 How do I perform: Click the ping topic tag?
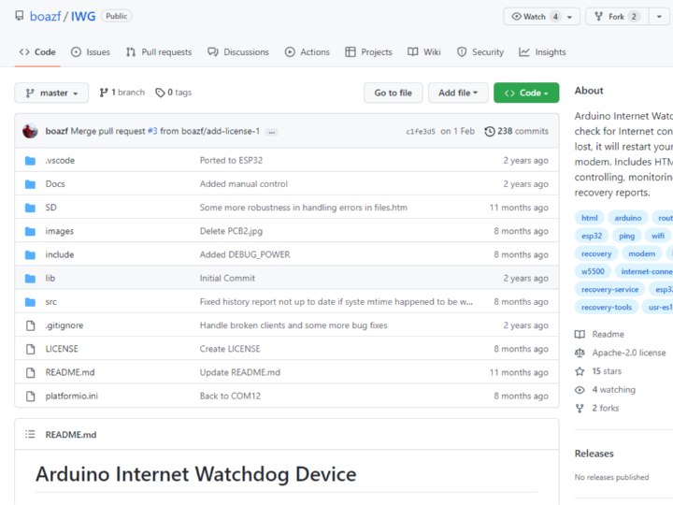pyautogui.click(x=626, y=236)
